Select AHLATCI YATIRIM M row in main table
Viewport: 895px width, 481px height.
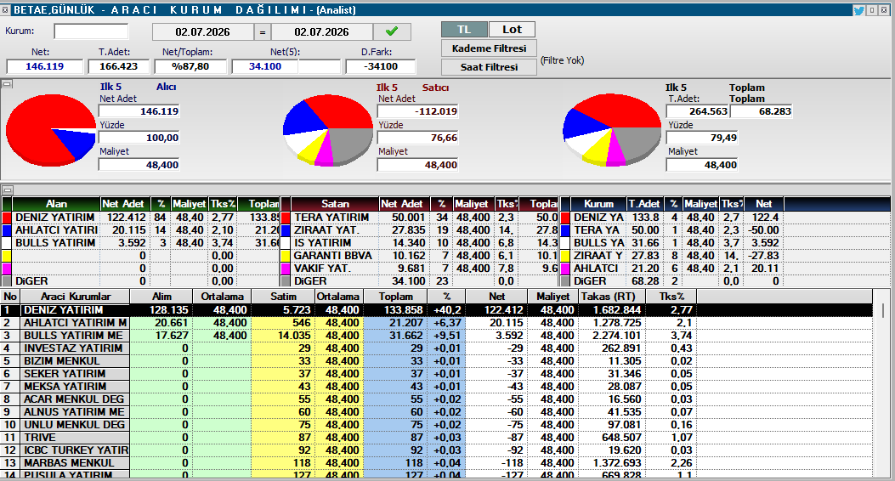point(437,323)
